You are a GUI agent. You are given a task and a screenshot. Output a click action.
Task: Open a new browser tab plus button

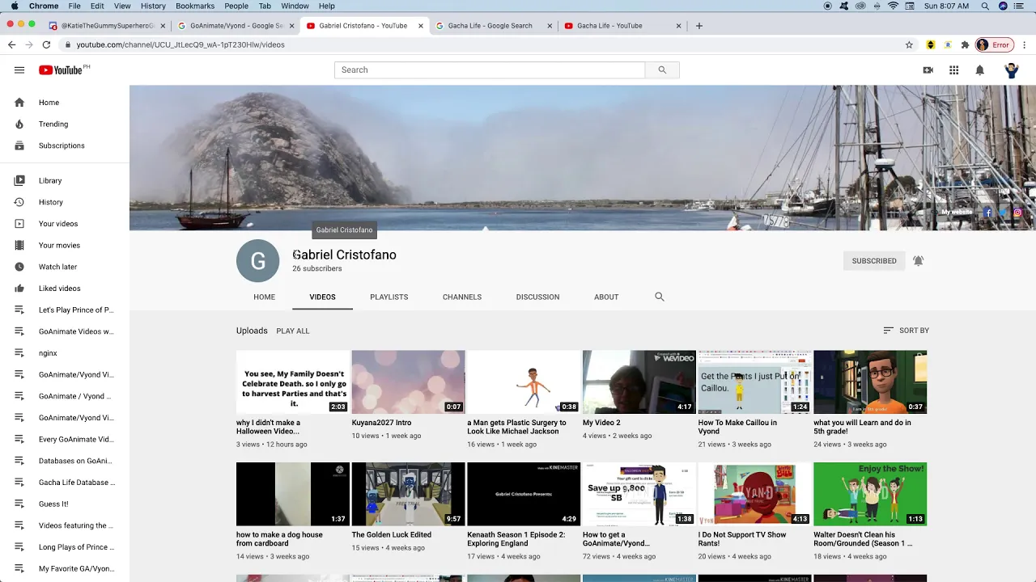point(699,26)
